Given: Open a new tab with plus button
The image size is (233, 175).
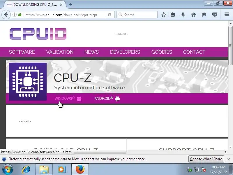Looking at the screenshot, I should (71, 5).
